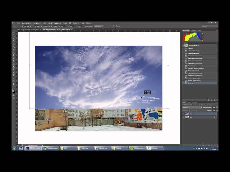The height and width of the screenshot is (172, 230).
Task: Open the History panel flyout menu
Action: (217, 43)
